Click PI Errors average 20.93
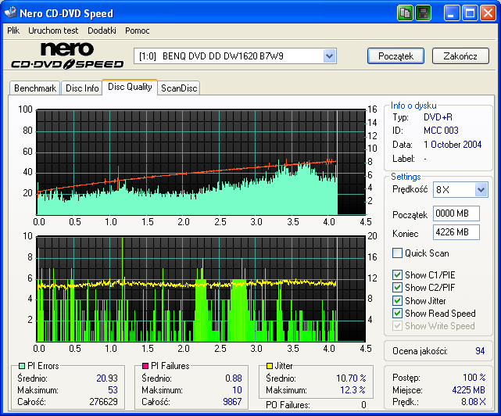The image size is (501, 416). click(107, 378)
